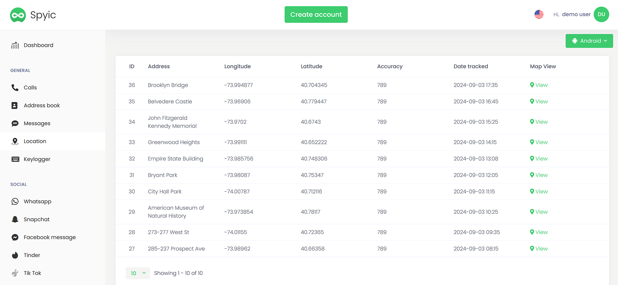Click the Map View column header
This screenshot has height=285, width=618.
tap(543, 66)
